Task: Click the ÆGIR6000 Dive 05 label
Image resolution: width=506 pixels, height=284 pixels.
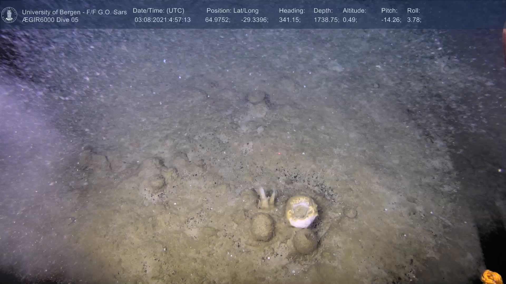Action: 50,20
